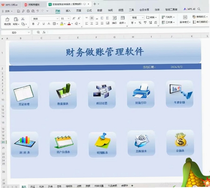Open the 凭证 sheet tab
The image size is (210, 188).
(x=33, y=187)
